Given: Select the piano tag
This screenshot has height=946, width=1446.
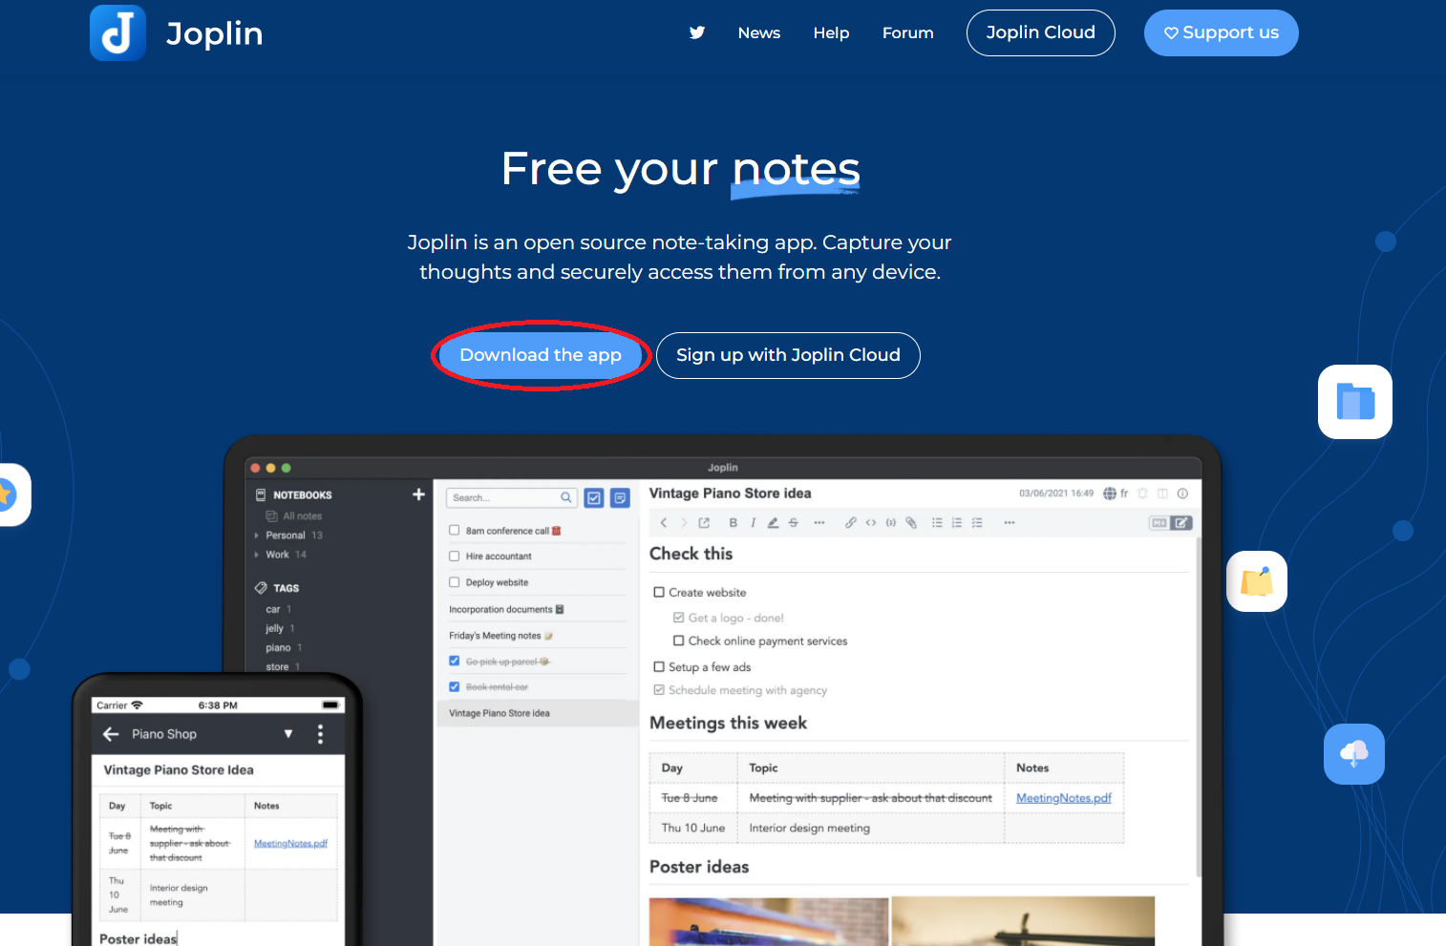Looking at the screenshot, I should [278, 648].
